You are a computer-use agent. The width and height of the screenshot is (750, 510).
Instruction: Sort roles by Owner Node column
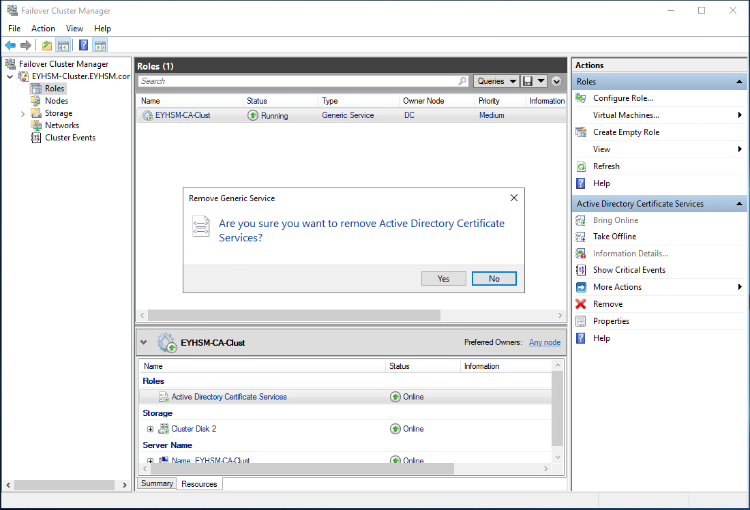point(437,101)
